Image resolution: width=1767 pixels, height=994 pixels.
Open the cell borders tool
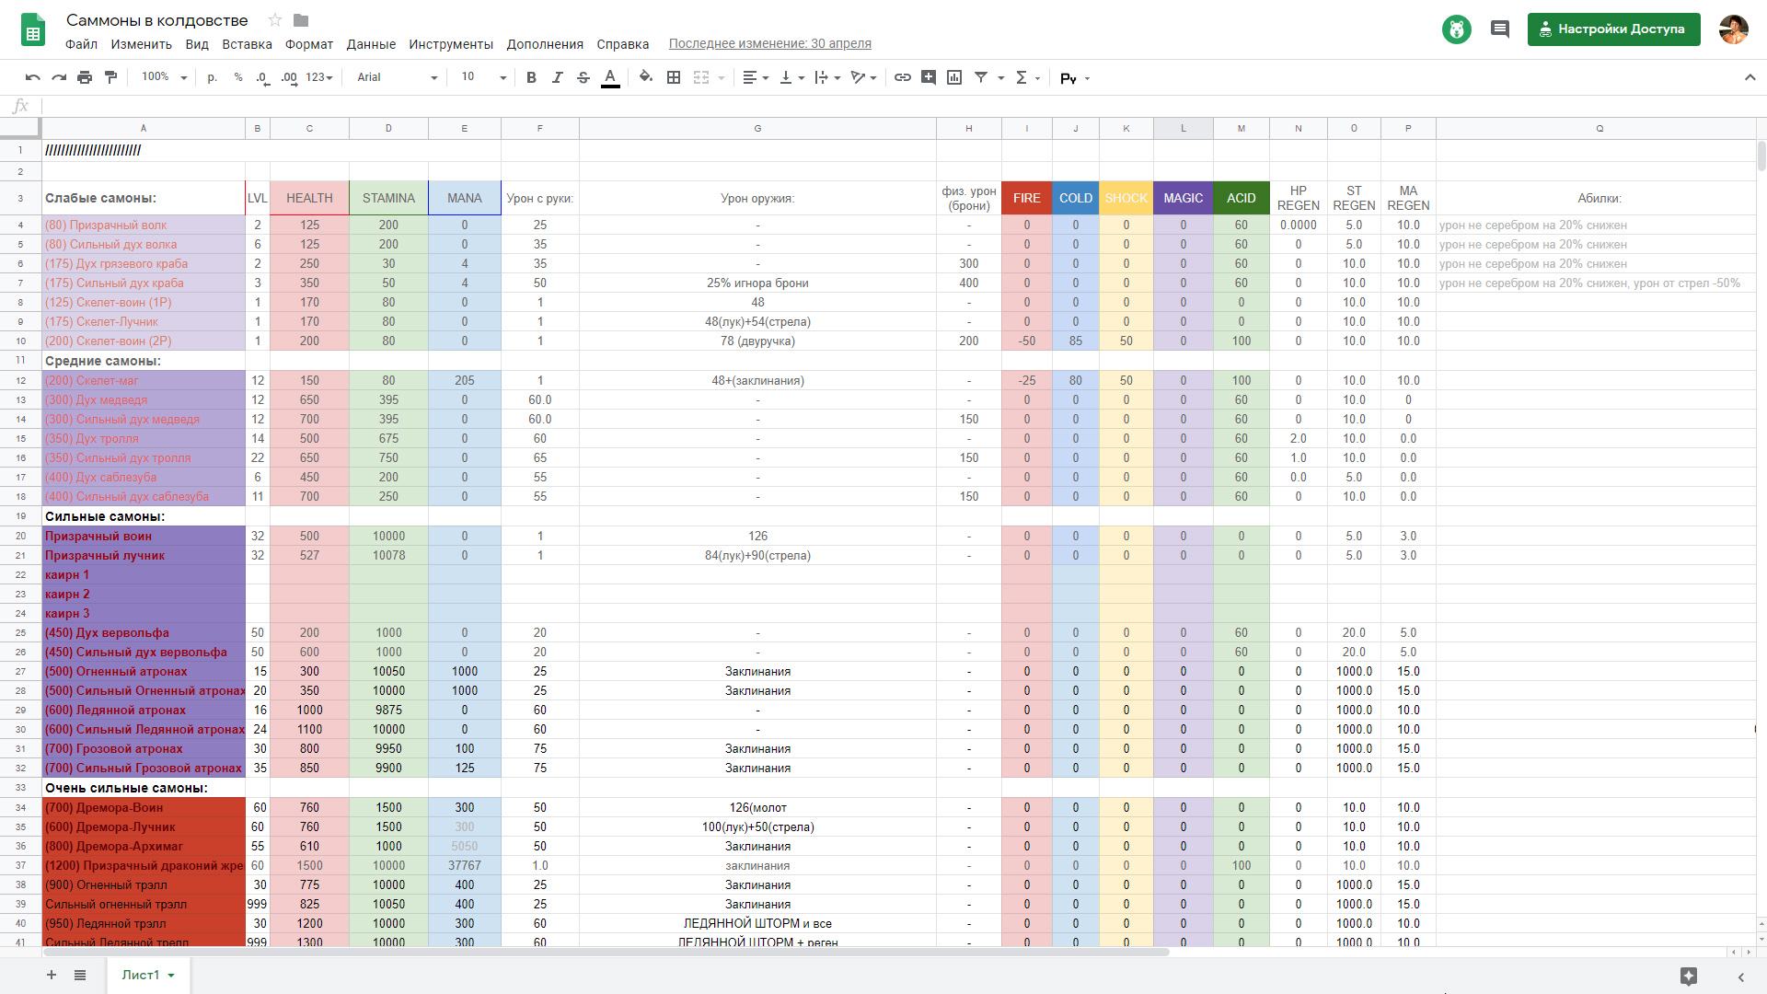(674, 77)
